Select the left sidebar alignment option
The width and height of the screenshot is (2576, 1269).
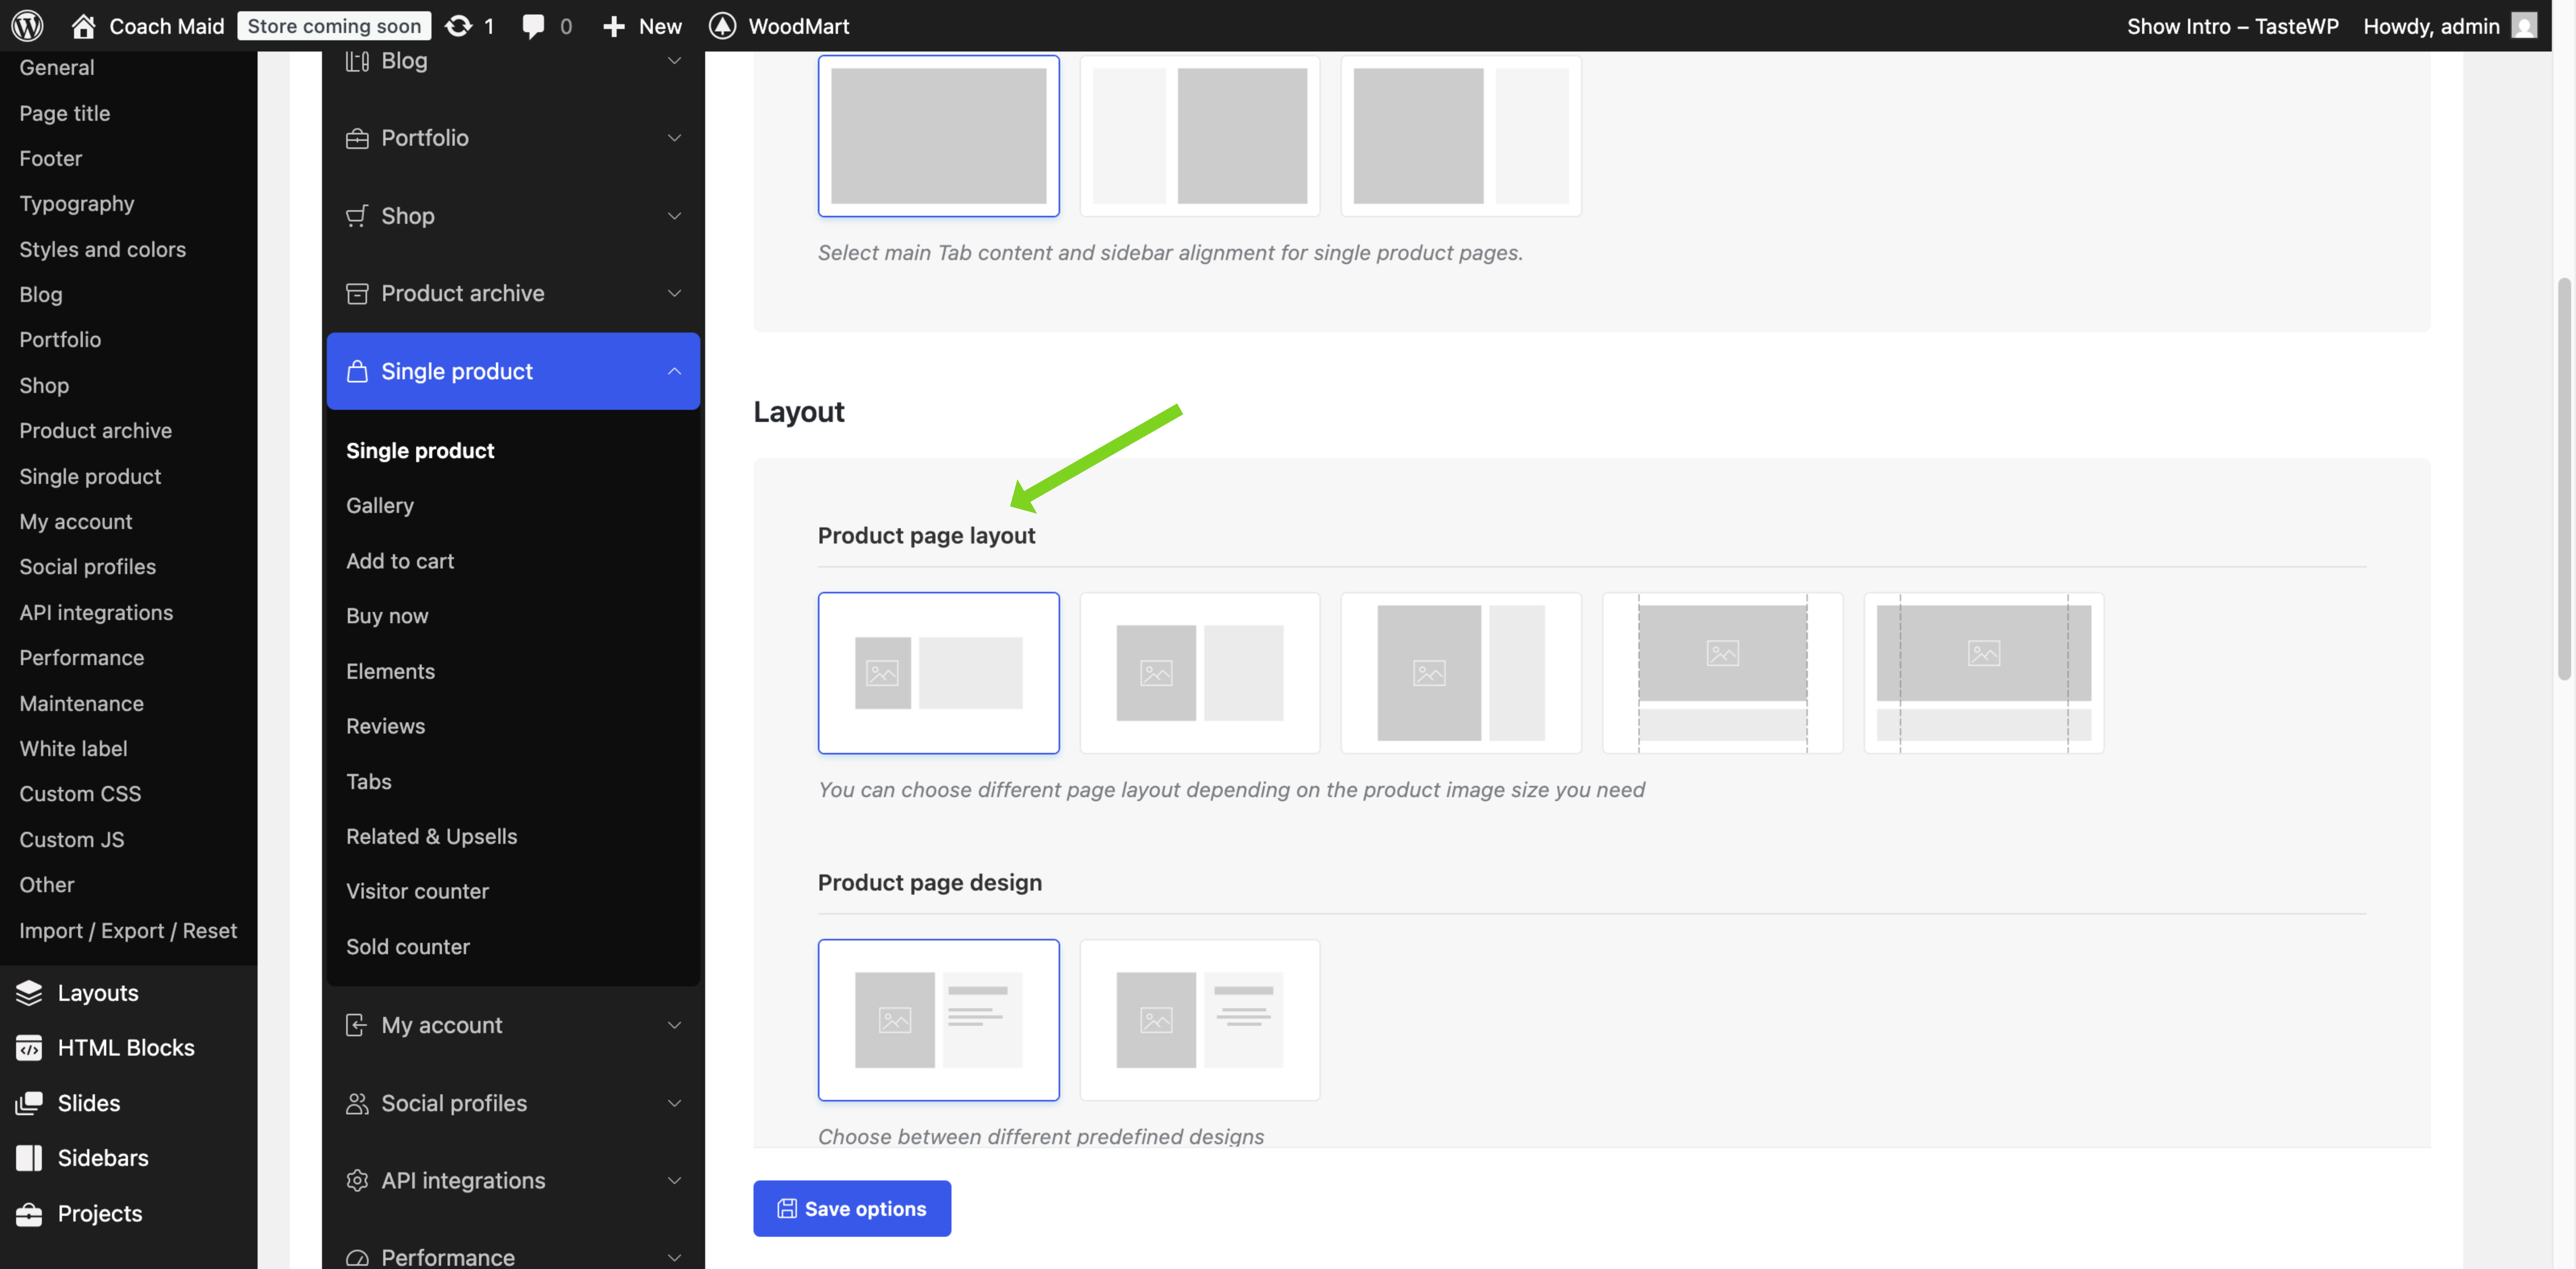click(x=1199, y=136)
